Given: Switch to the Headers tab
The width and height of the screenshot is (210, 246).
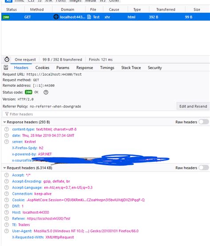Looking at the screenshot, I should coord(21,68).
